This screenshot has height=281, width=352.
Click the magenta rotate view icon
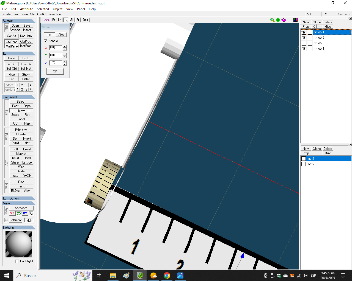point(284,20)
